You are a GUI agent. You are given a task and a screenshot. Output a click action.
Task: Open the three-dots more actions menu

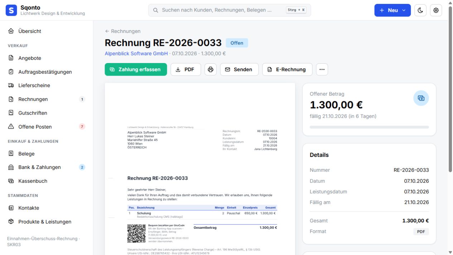(x=322, y=69)
